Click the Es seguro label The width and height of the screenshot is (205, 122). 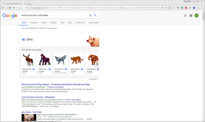tap(19, 8)
